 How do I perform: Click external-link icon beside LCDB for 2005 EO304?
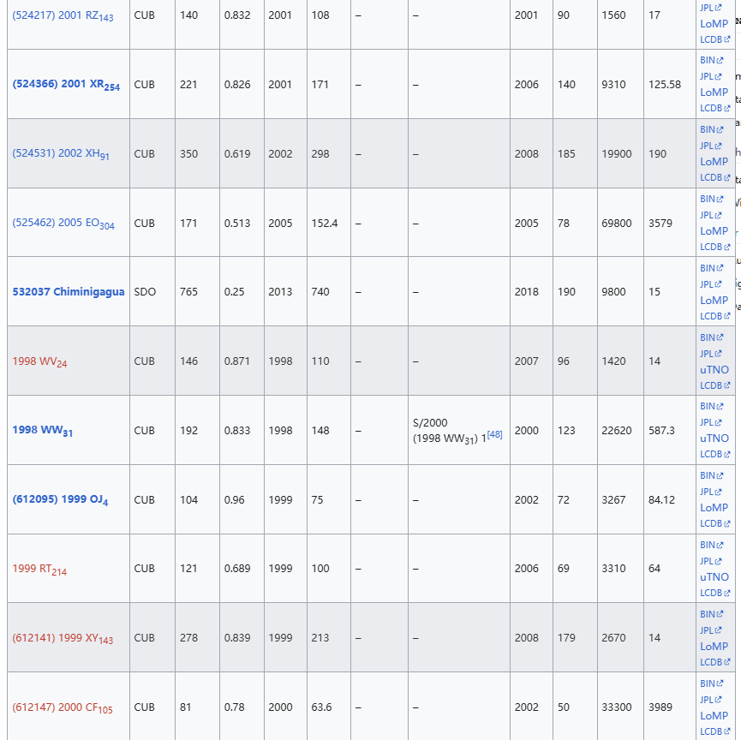coord(727,248)
